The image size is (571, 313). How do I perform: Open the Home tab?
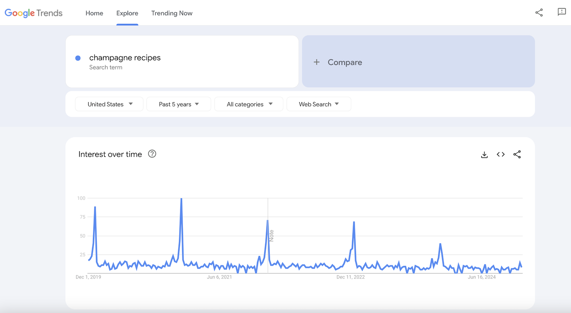pos(94,13)
